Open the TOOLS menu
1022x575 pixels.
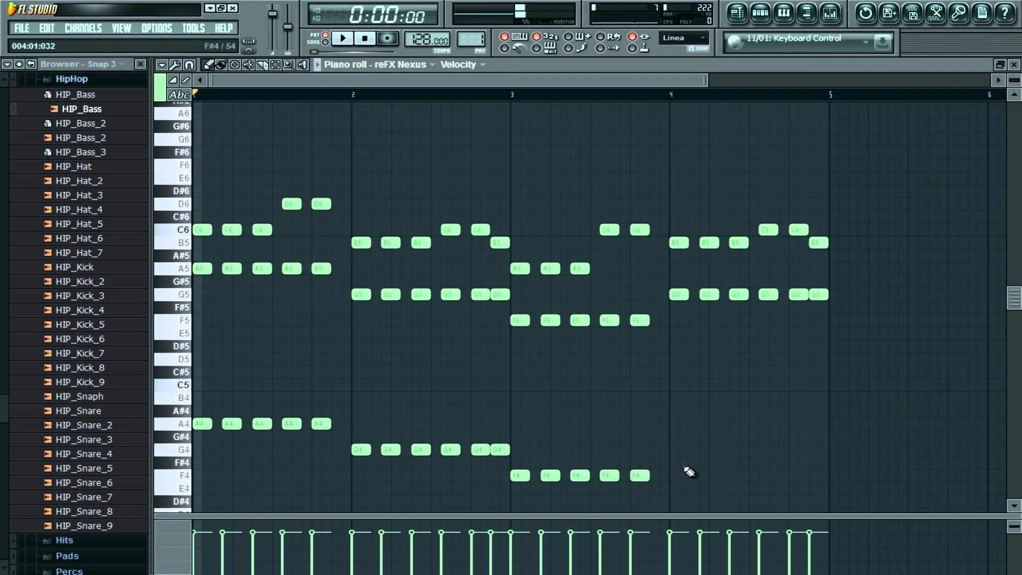click(x=193, y=28)
